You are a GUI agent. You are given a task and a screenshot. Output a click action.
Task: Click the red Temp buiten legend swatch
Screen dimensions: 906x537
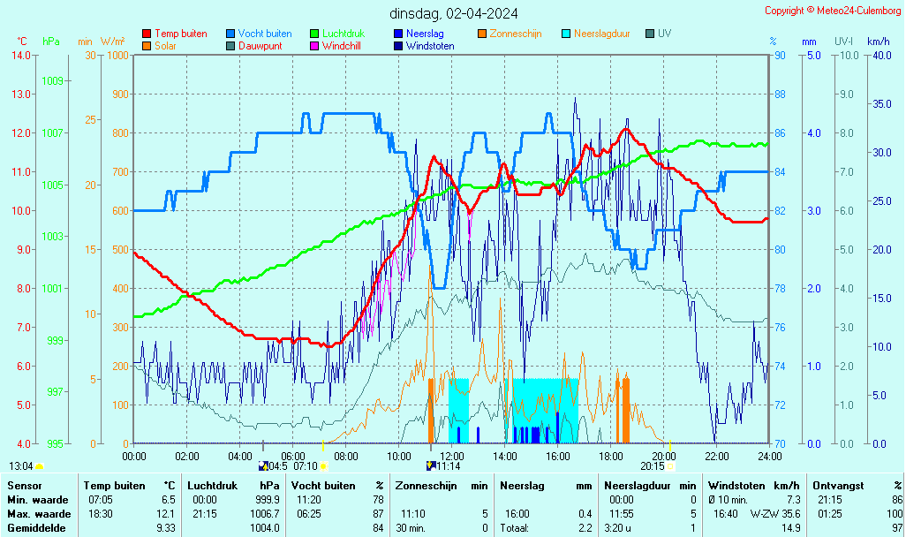(x=147, y=34)
